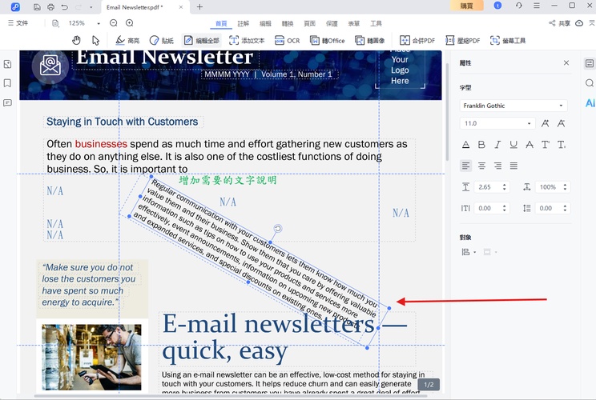Close the 屬性 properties panel
Viewport: 596px width, 400px height.
566,62
